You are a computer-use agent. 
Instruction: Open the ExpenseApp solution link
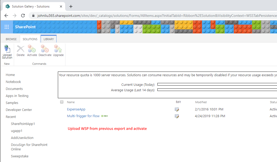[x=76, y=109]
